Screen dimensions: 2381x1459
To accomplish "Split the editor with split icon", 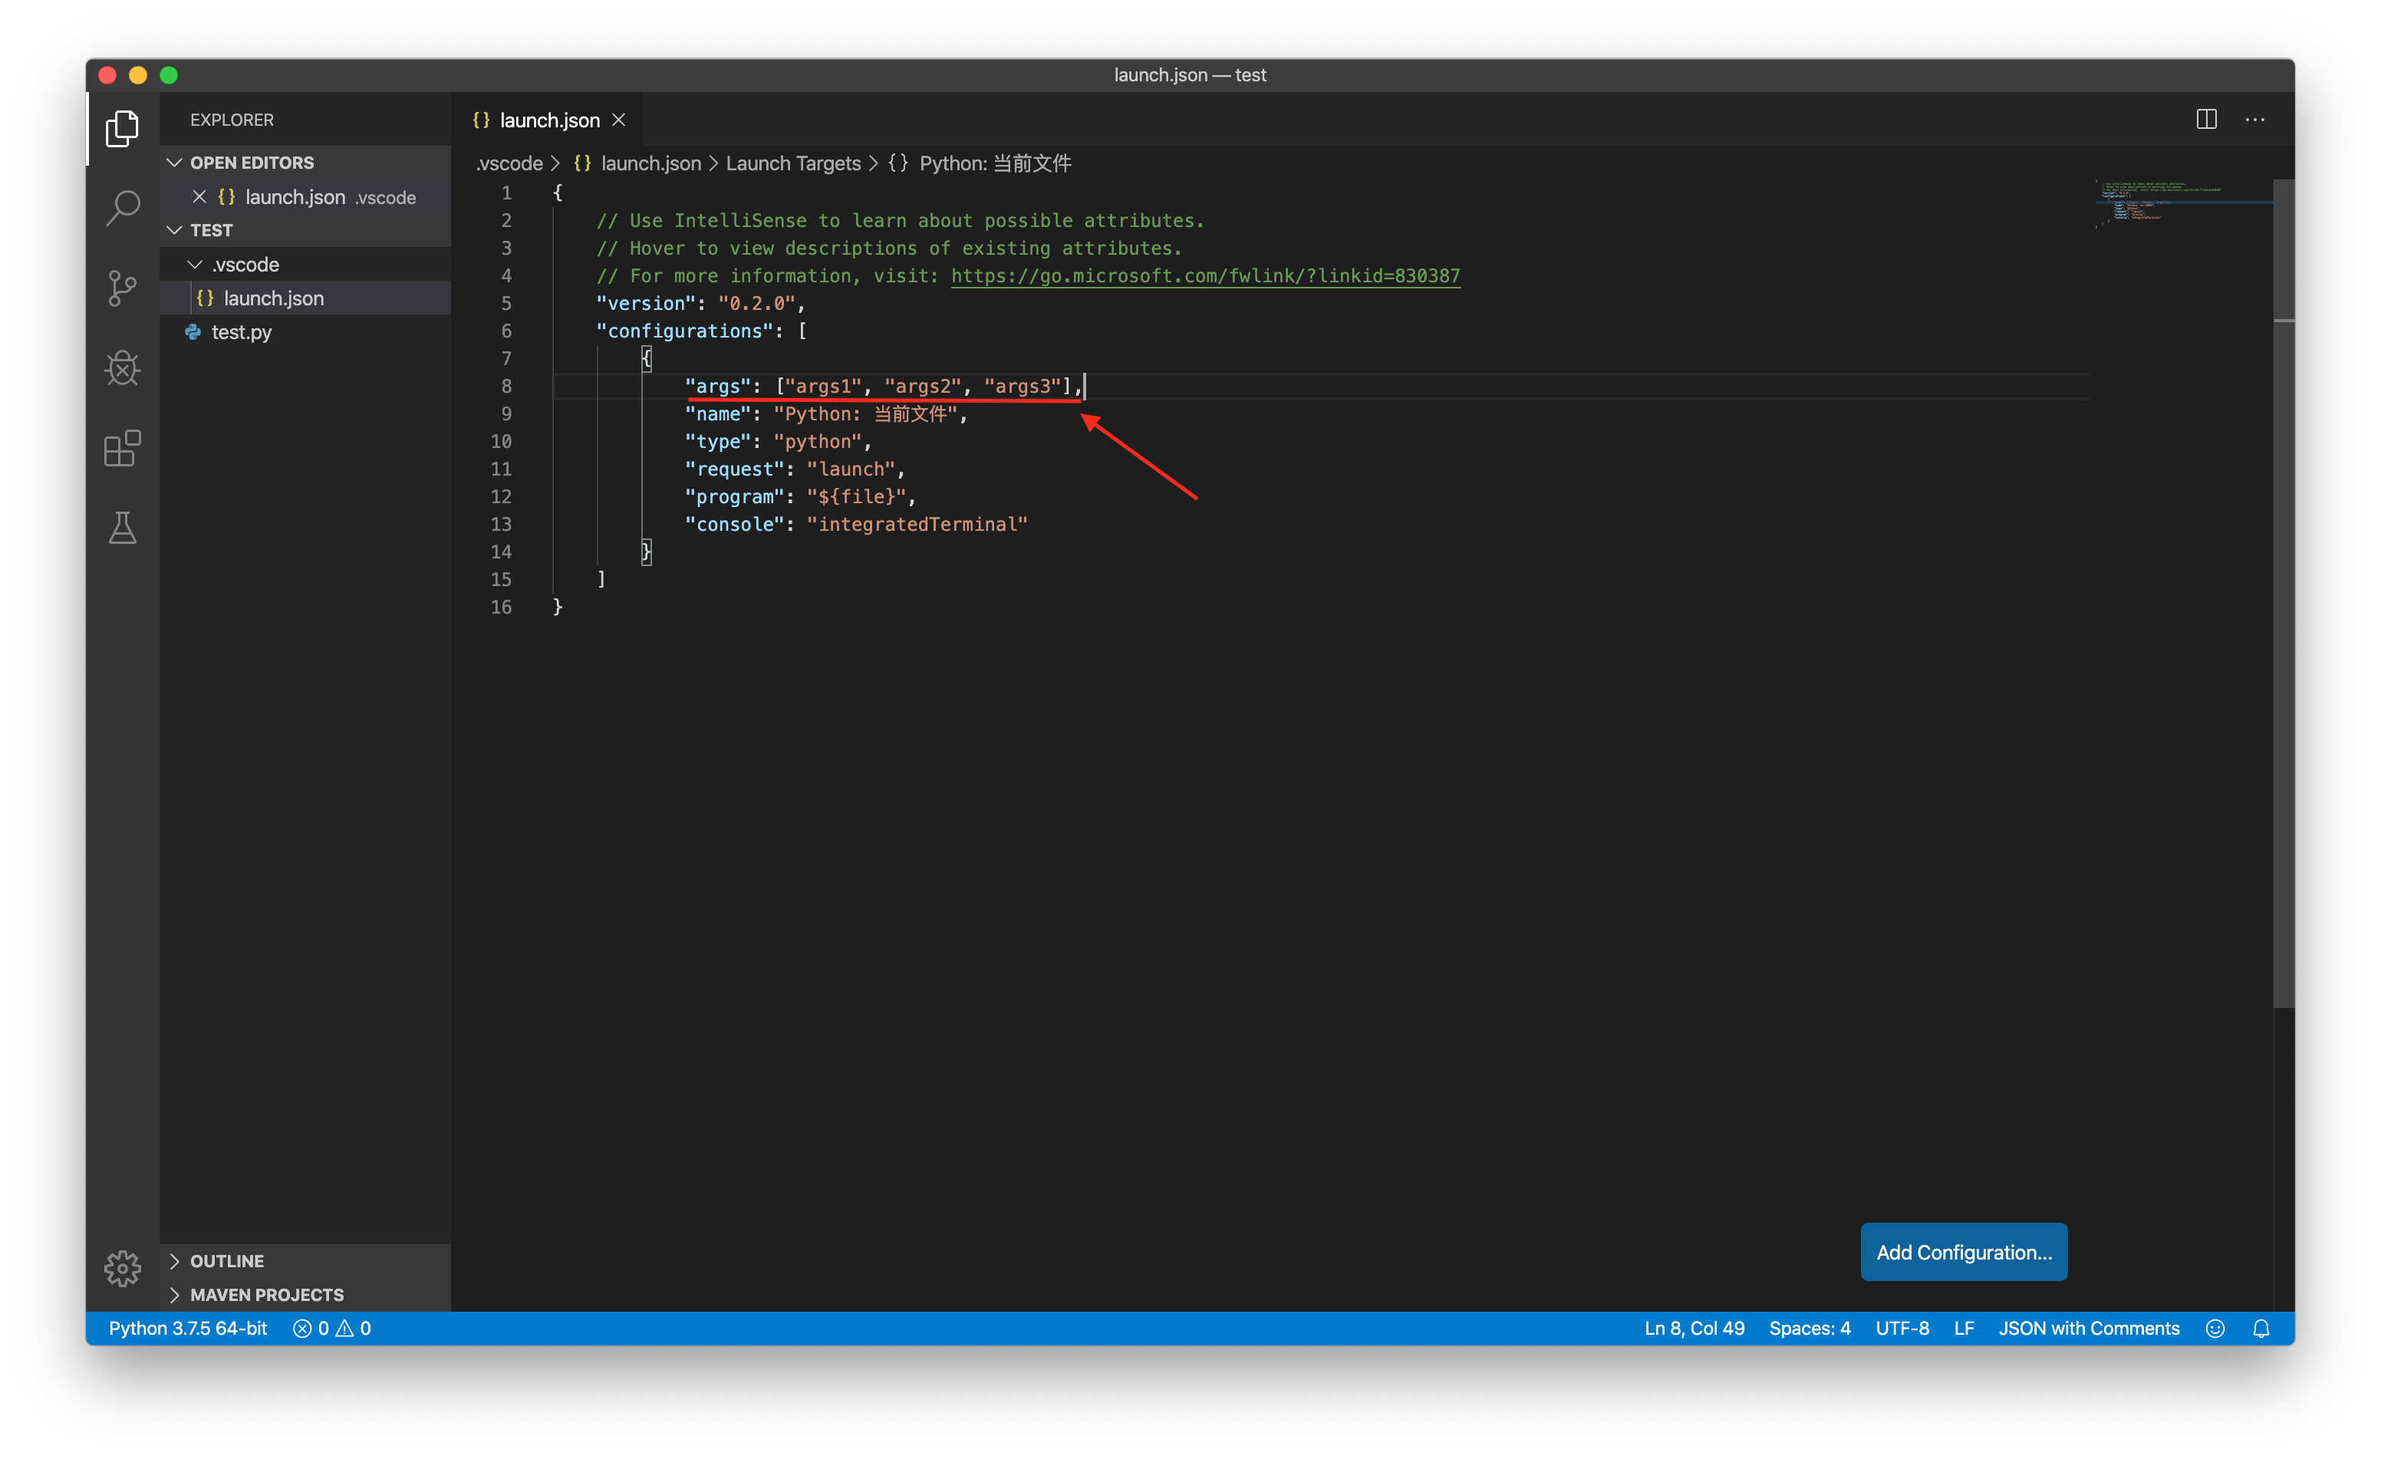I will (2206, 120).
